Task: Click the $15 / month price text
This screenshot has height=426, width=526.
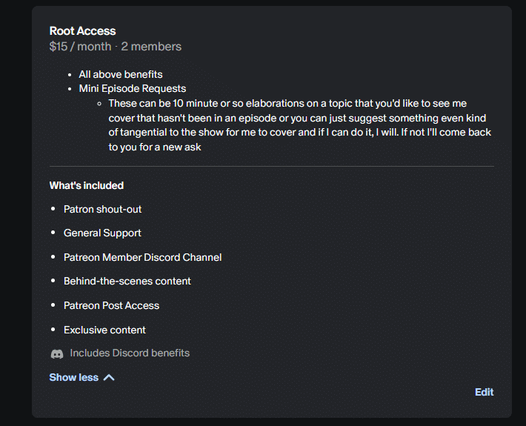Action: point(79,47)
